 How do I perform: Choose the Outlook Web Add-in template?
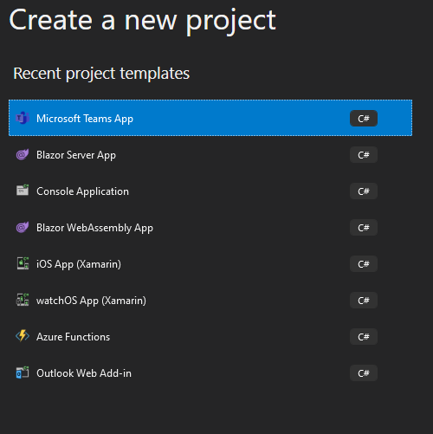point(210,373)
